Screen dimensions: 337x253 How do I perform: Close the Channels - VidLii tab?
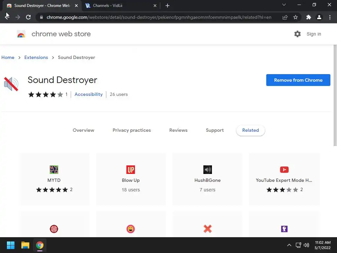coord(155,6)
